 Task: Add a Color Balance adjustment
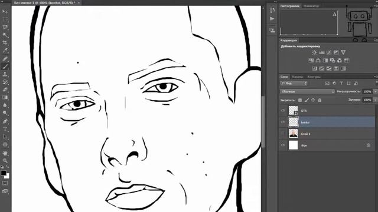(x=318, y=60)
